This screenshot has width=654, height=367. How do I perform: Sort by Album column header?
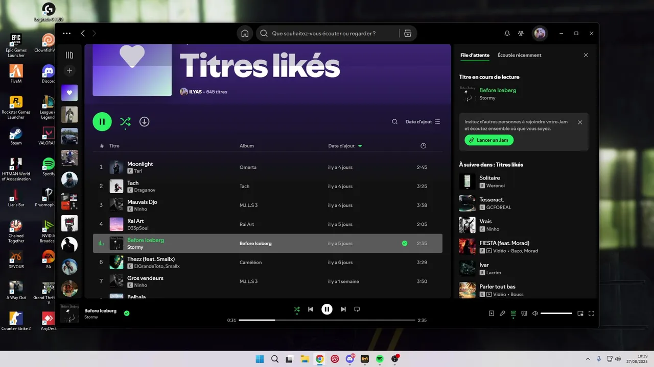(247, 146)
